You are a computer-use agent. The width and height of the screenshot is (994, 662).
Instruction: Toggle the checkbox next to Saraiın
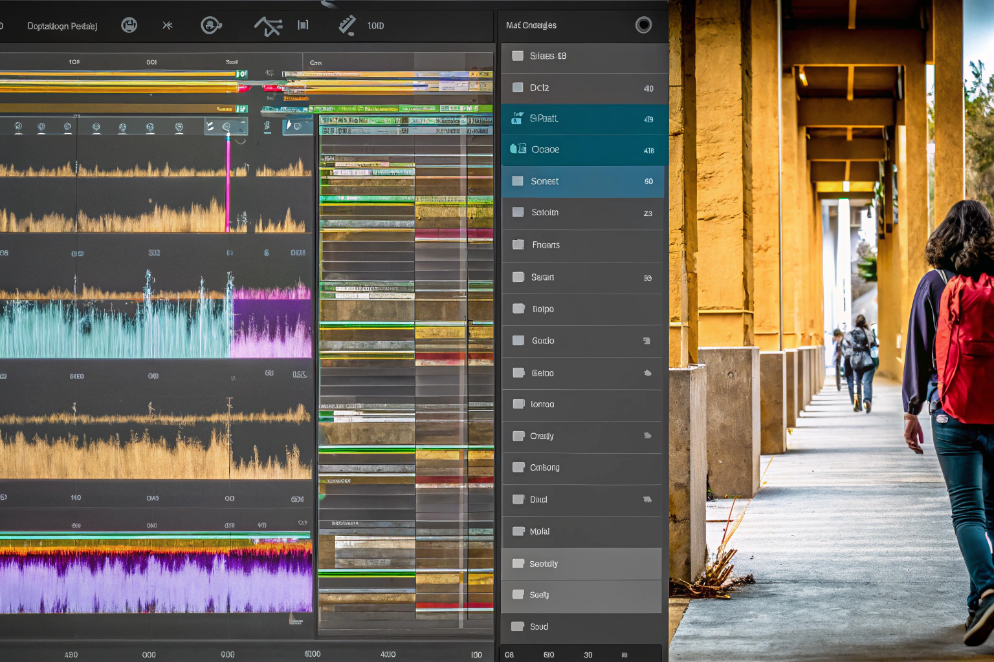coord(518,277)
